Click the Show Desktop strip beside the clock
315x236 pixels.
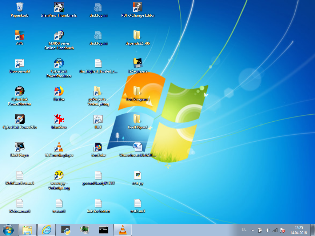pos(313,230)
